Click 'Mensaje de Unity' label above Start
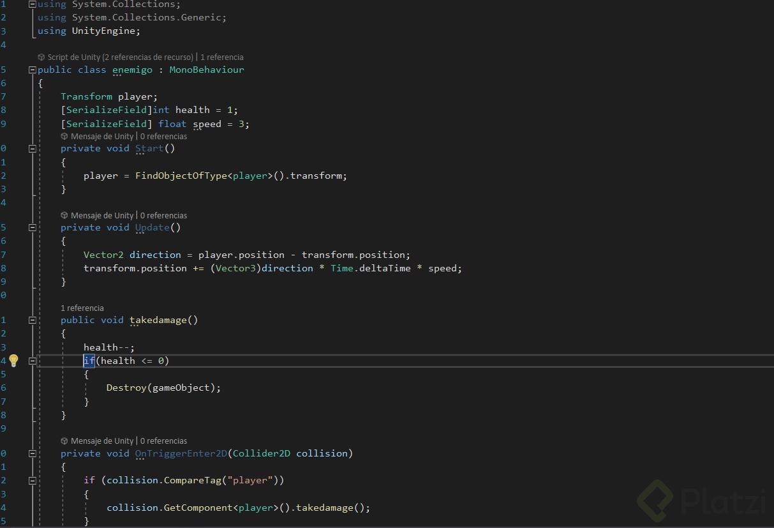This screenshot has height=528, width=774. (102, 136)
